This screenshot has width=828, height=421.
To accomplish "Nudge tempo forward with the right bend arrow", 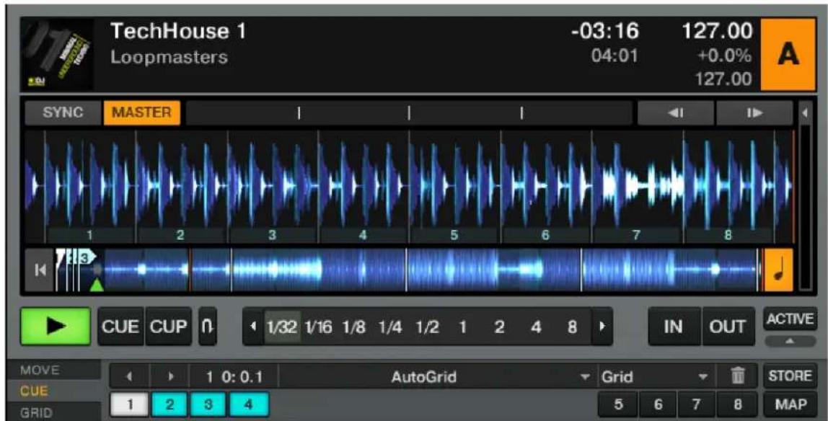I will 754,113.
